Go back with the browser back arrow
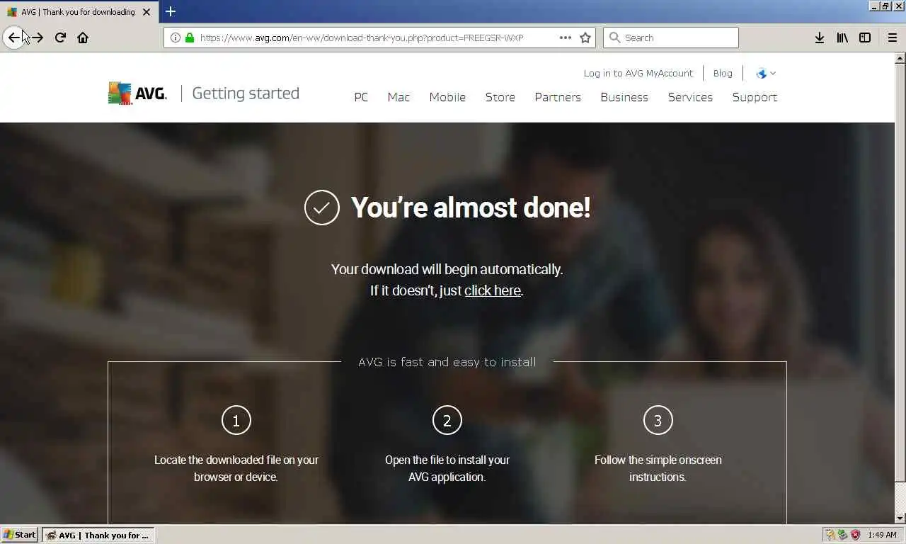 14,38
